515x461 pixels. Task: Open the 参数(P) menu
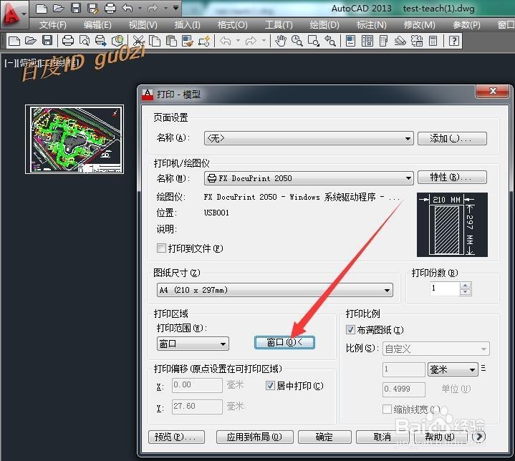(466, 25)
